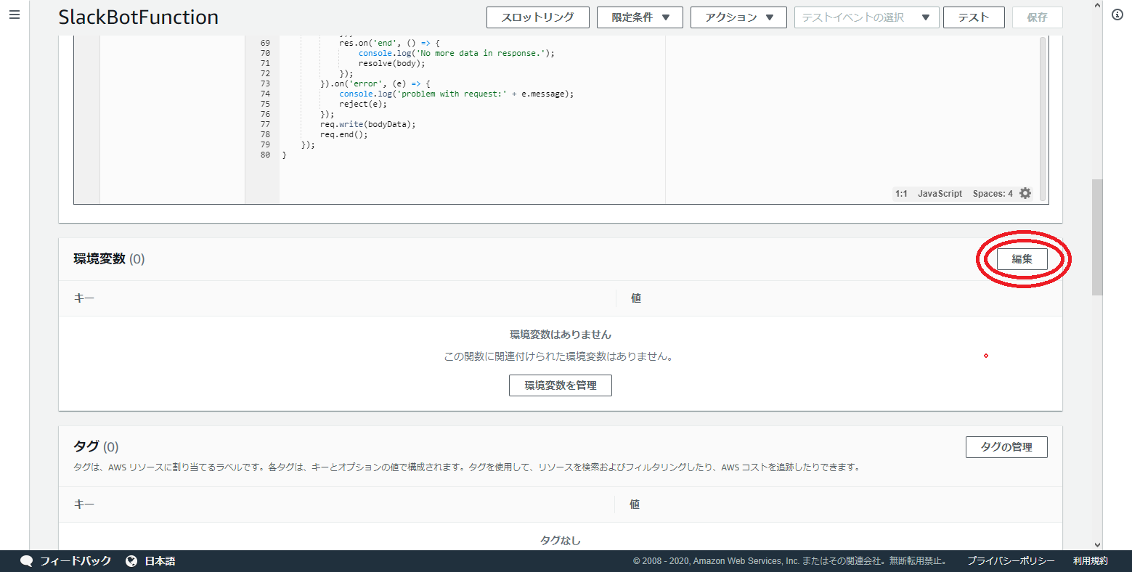Click the 編集 button for environment variables

click(x=1022, y=259)
